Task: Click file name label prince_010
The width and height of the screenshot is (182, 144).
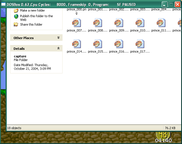Action: tap(140, 30)
